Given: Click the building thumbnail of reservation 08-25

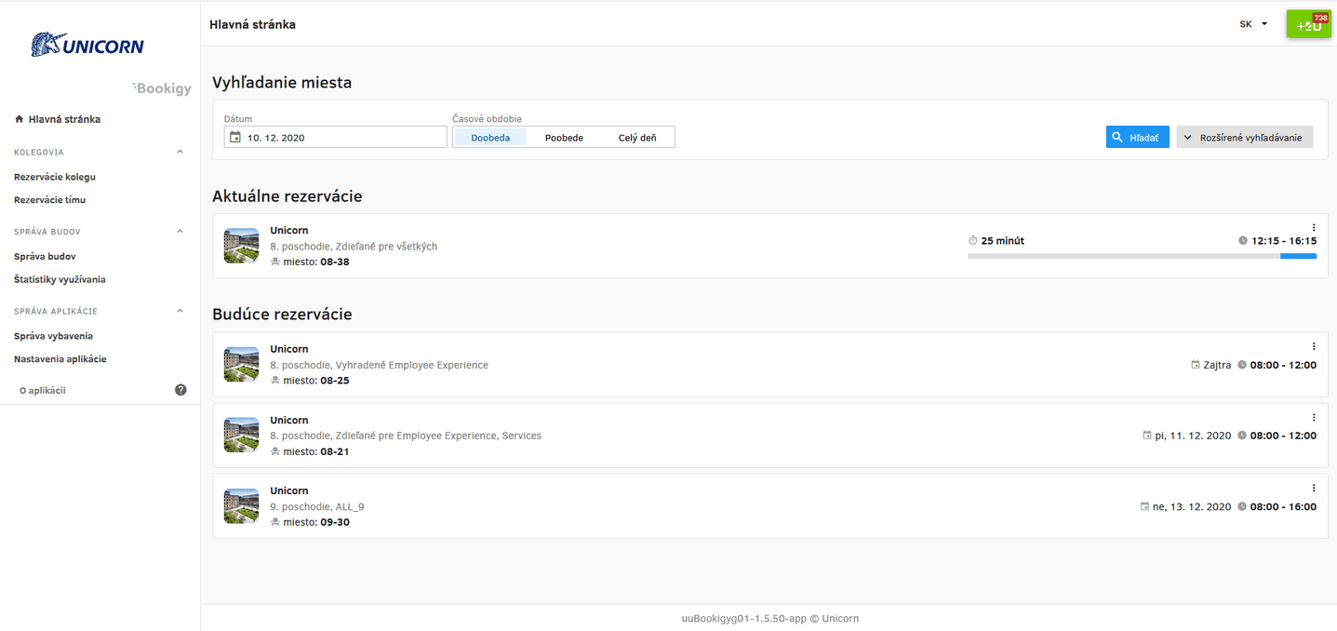Looking at the screenshot, I should [242, 365].
